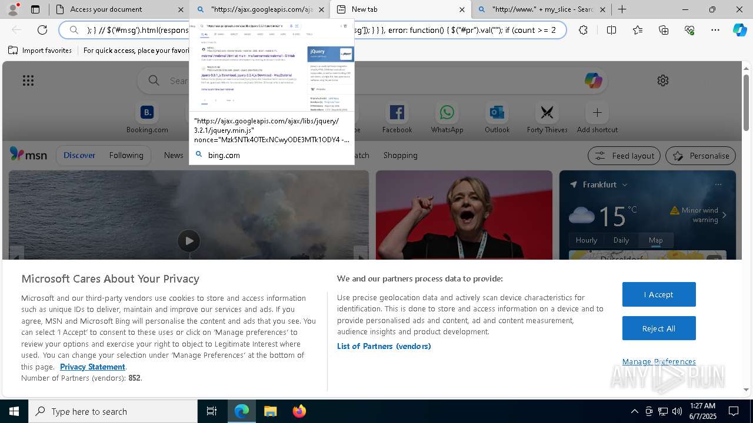Open the page settings gear icon
The height and width of the screenshot is (423, 753).
(x=663, y=80)
